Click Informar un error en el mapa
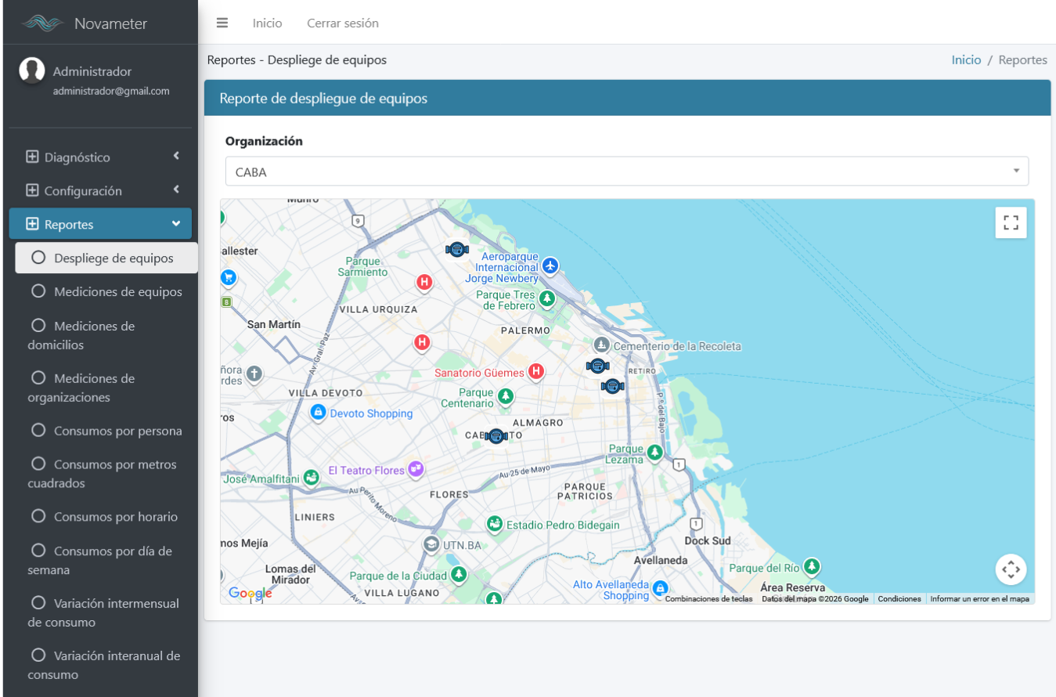The height and width of the screenshot is (697, 1056). 979,599
